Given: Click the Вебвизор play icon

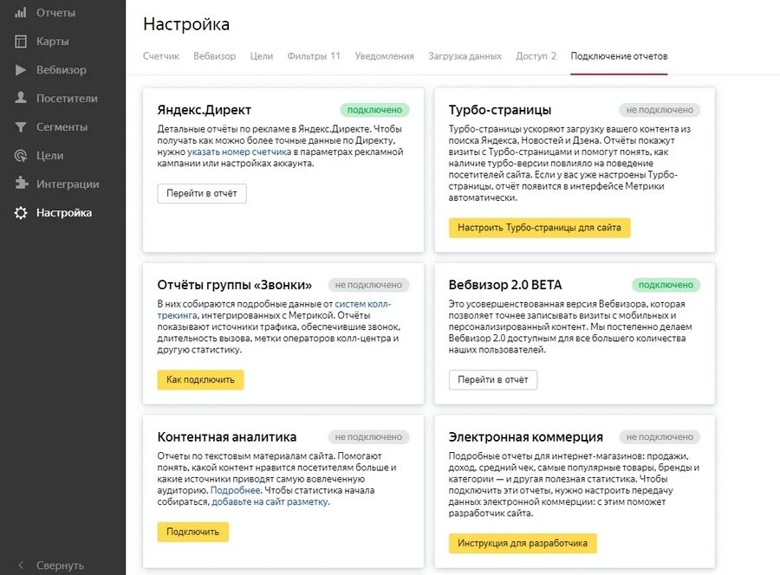Looking at the screenshot, I should pos(21,70).
